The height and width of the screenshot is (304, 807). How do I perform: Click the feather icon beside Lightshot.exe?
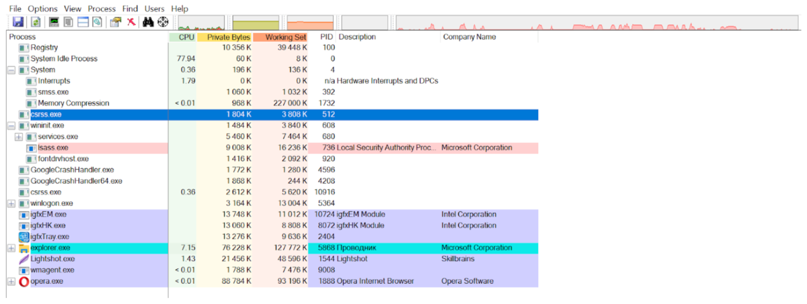(24, 259)
